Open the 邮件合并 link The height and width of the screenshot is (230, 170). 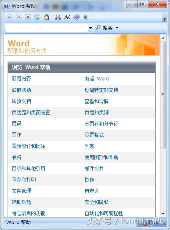94,168
